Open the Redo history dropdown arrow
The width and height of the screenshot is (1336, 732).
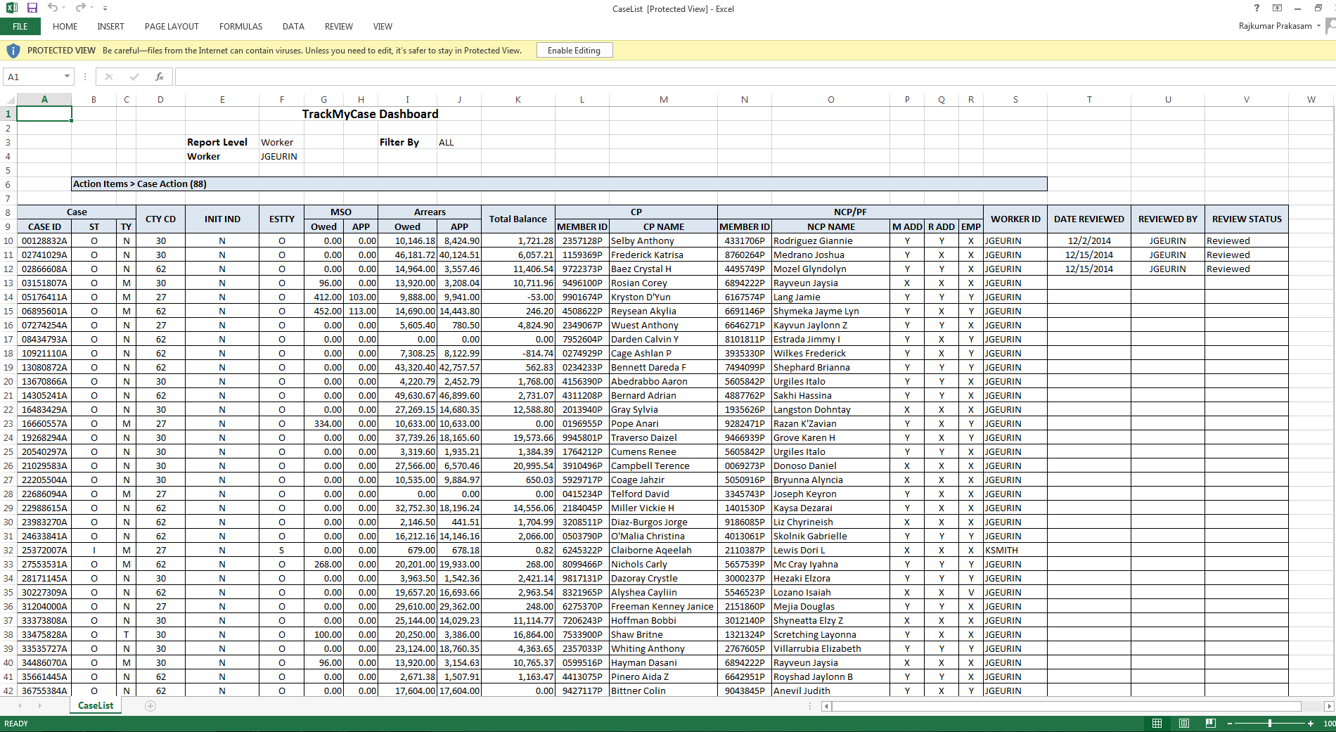click(x=91, y=8)
